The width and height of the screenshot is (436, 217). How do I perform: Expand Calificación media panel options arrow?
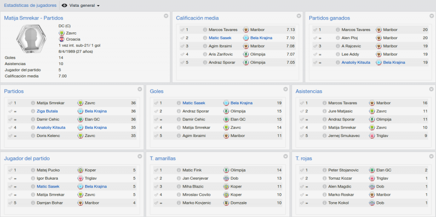pyautogui.click(x=299, y=16)
